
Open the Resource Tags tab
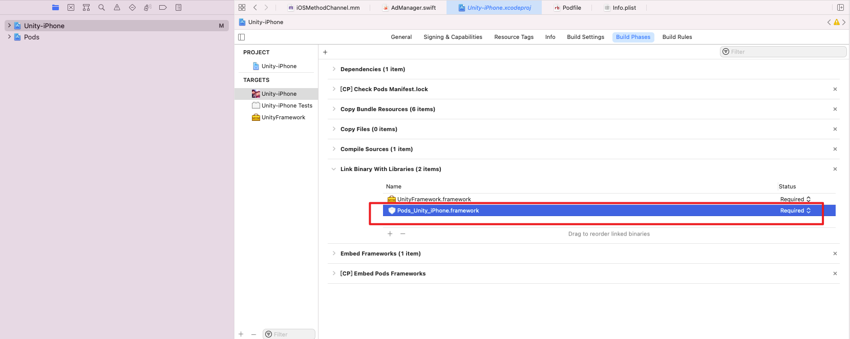514,37
